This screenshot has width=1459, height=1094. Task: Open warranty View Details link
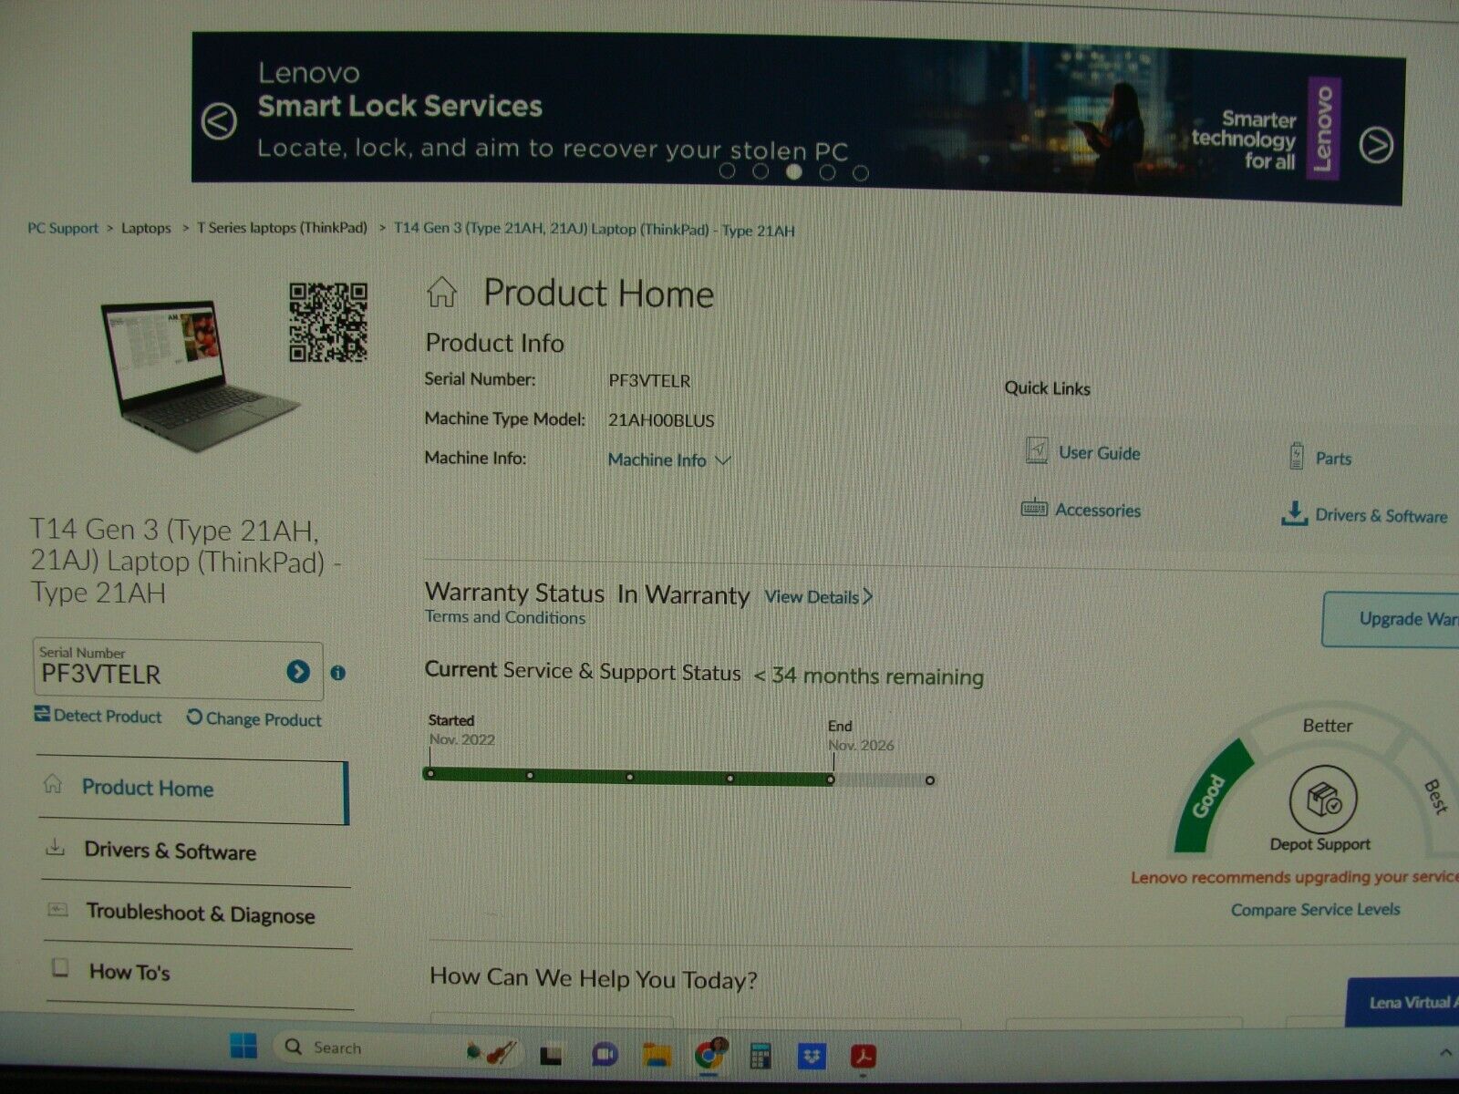point(818,597)
